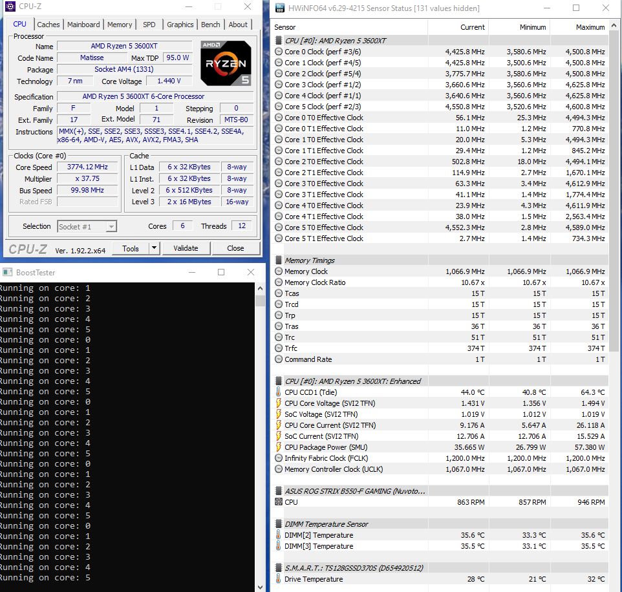Click the S.M.A.R.T. drive section icon

(279, 568)
